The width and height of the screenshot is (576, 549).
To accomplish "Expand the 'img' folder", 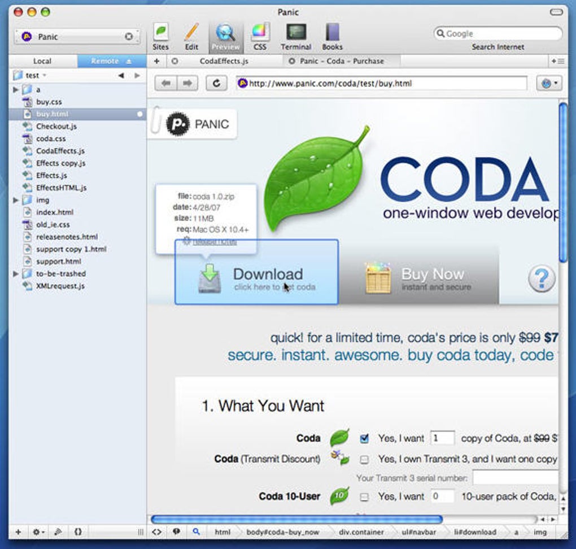I will point(15,200).
